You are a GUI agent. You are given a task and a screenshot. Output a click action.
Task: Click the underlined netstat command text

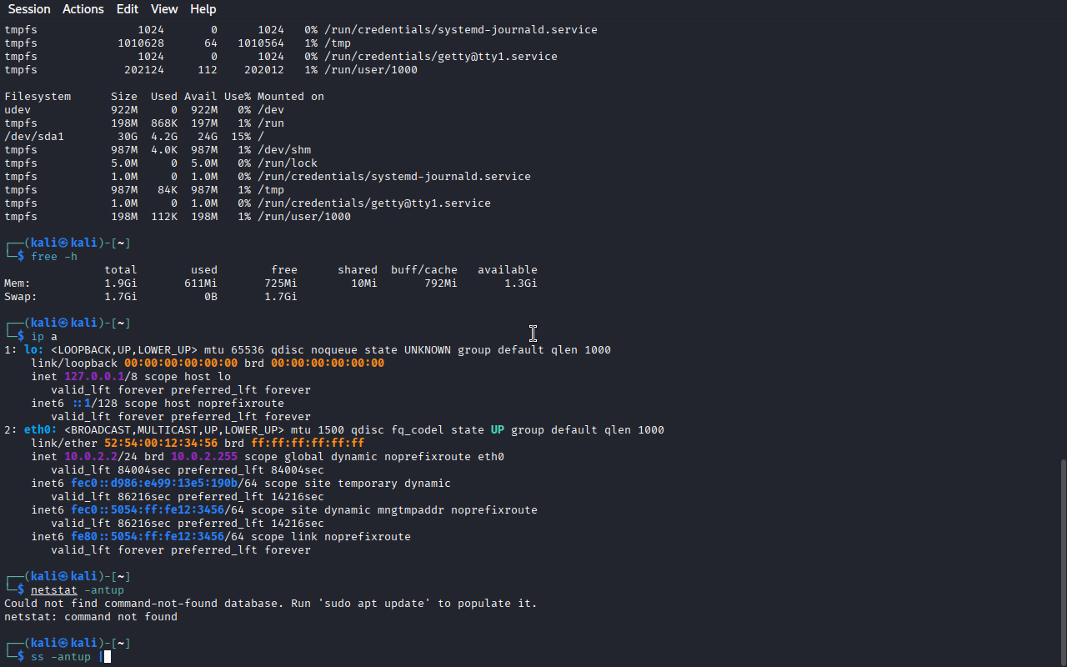(x=54, y=590)
